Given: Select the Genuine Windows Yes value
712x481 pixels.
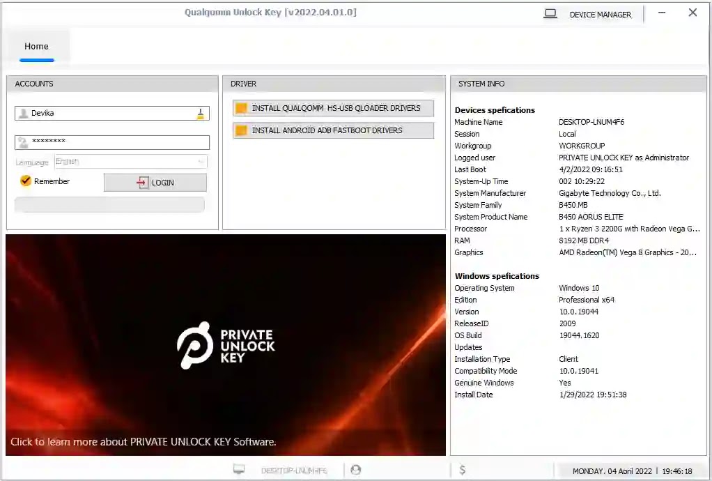Looking at the screenshot, I should 565,383.
